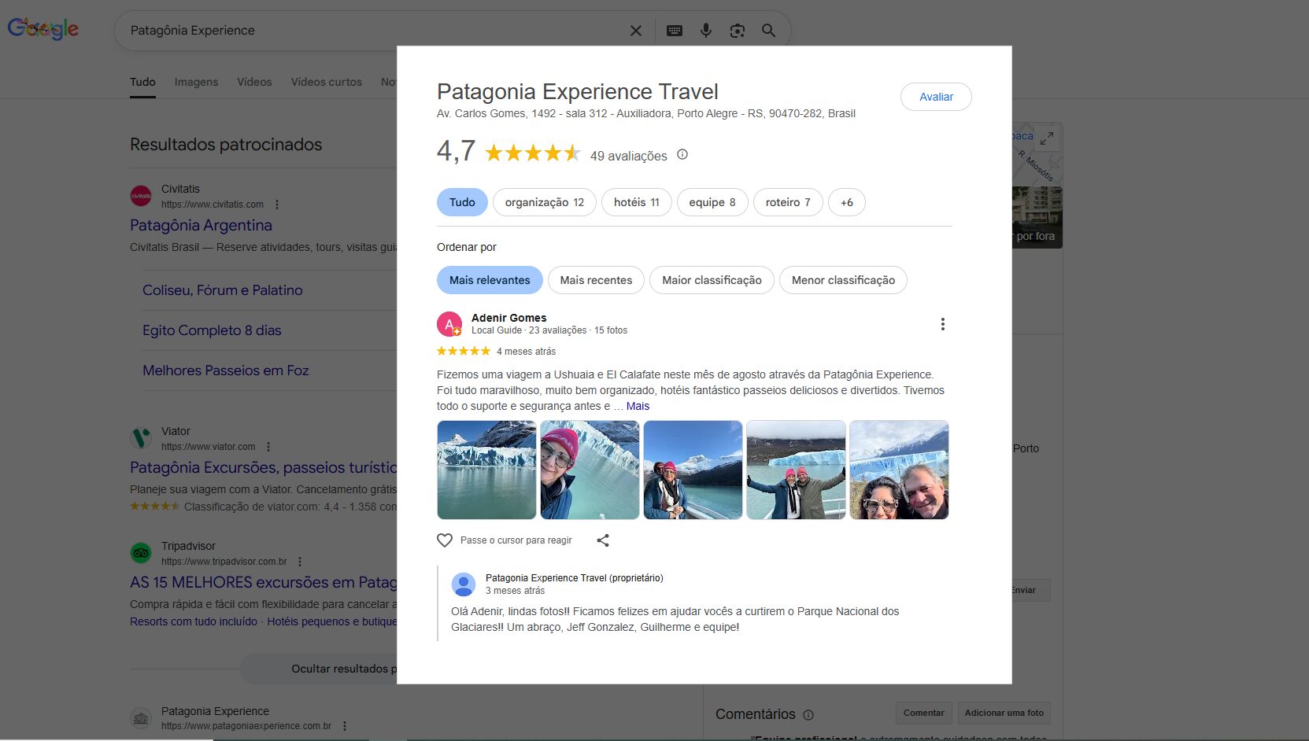Open the first glacier photo thumbnail

pyautogui.click(x=486, y=470)
